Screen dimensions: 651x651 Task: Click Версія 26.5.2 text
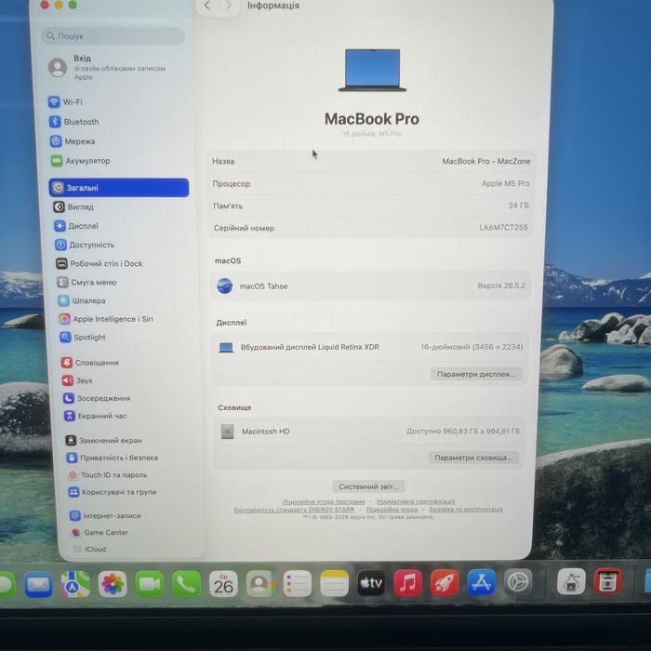click(x=501, y=286)
